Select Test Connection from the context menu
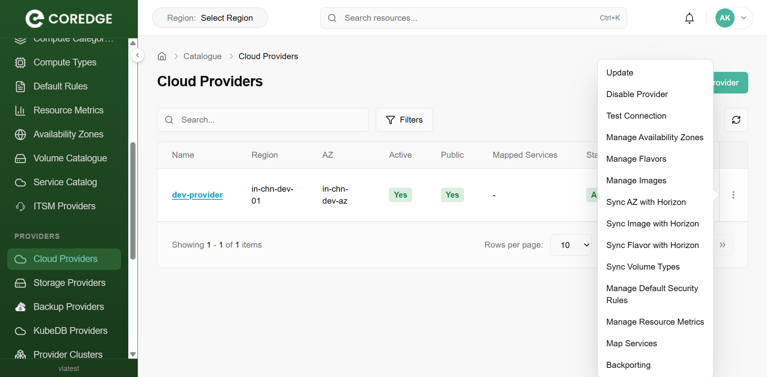Image resolution: width=767 pixels, height=377 pixels. coord(636,116)
